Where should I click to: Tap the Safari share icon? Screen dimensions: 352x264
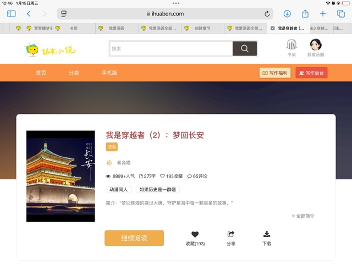tap(305, 14)
